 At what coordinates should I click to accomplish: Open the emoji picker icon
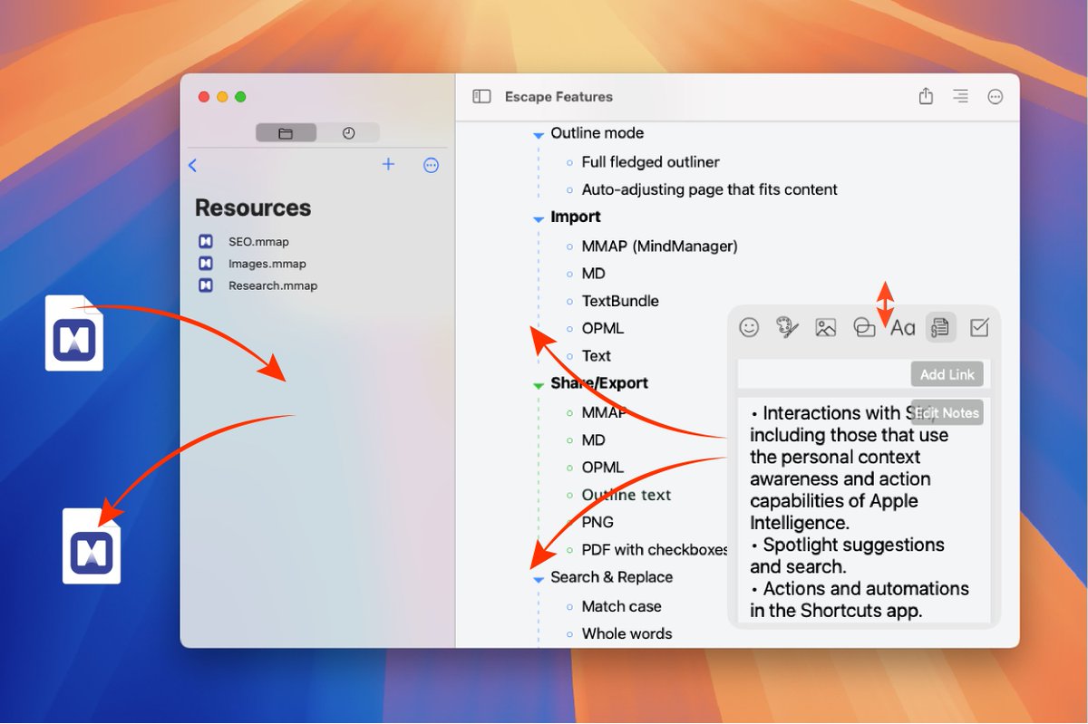750,328
